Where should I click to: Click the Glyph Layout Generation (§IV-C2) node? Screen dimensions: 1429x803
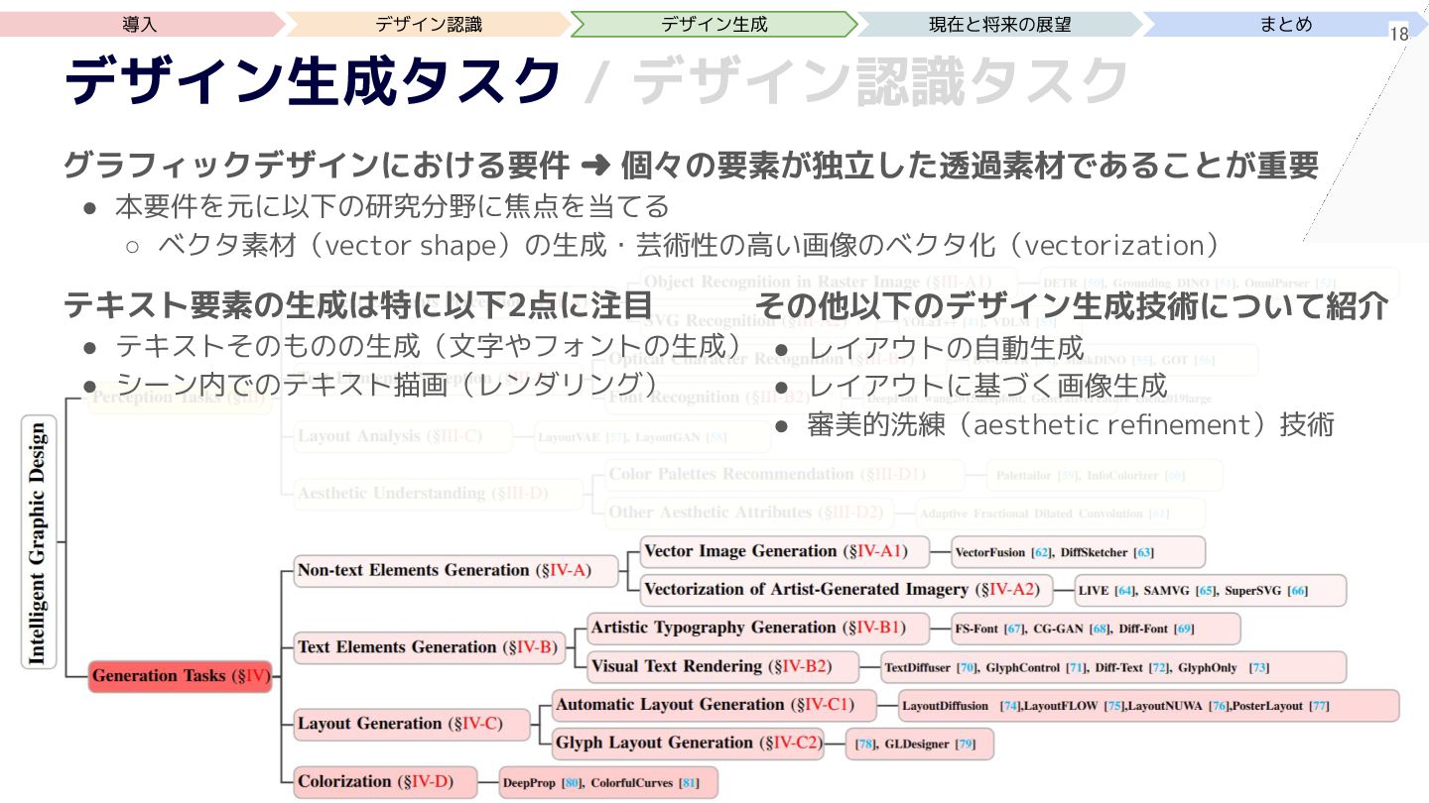[x=689, y=744]
